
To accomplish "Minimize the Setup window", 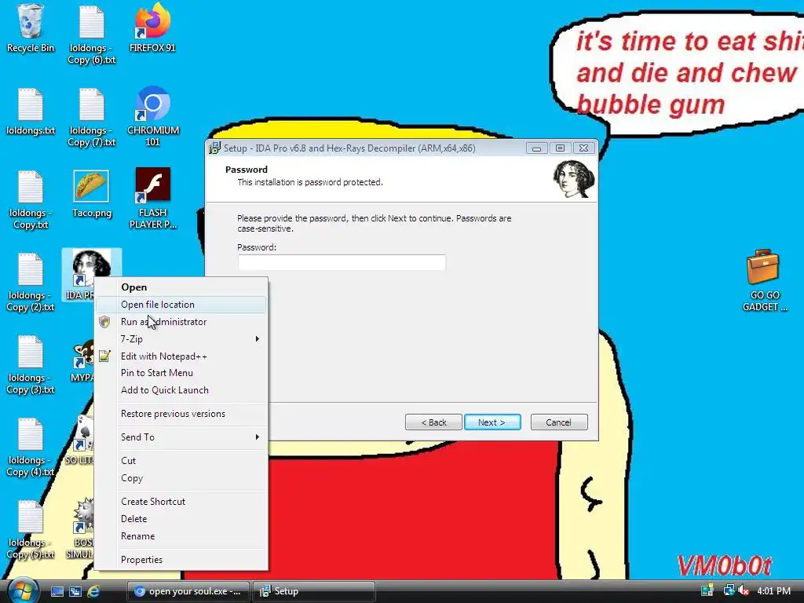I will (536, 148).
